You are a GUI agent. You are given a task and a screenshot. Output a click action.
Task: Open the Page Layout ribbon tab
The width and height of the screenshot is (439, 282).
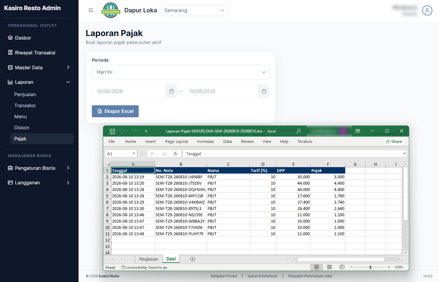click(x=176, y=142)
